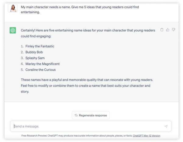
Task: Click the Free Research Preview disclaimer text
Action: (x=77, y=136)
